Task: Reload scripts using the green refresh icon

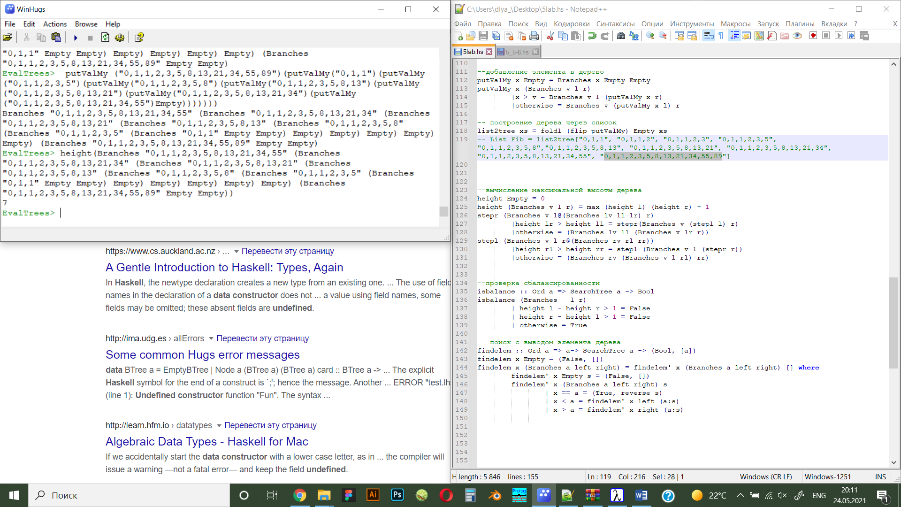Action: click(105, 38)
